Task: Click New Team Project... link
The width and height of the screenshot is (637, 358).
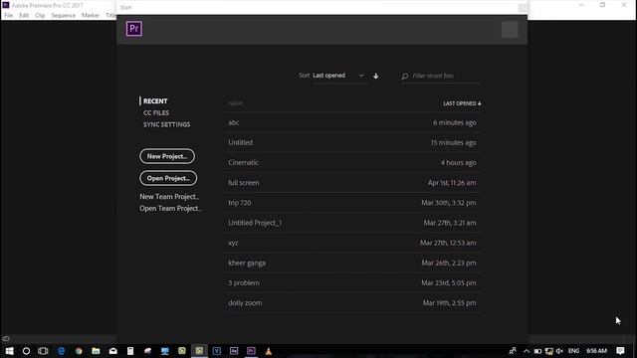Action: 169,197
